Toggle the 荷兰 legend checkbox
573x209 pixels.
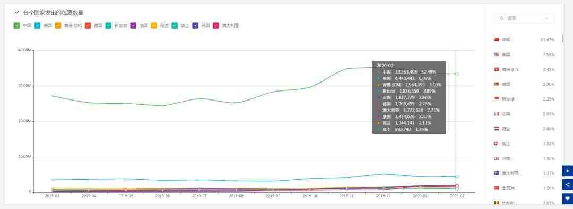click(x=154, y=25)
